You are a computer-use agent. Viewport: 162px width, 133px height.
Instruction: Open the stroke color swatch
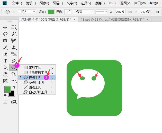pos(68,12)
